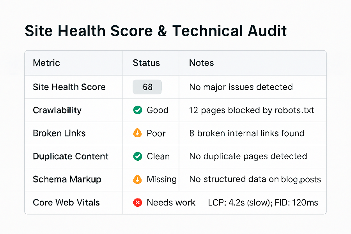Screen dimensions: 351x234
Task: Select the Status column header
Action: coord(146,63)
